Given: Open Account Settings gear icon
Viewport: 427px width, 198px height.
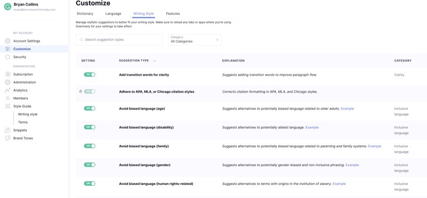Looking at the screenshot, I should [8, 41].
